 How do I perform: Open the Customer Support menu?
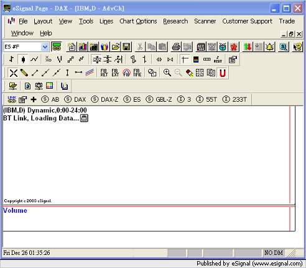click(247, 21)
